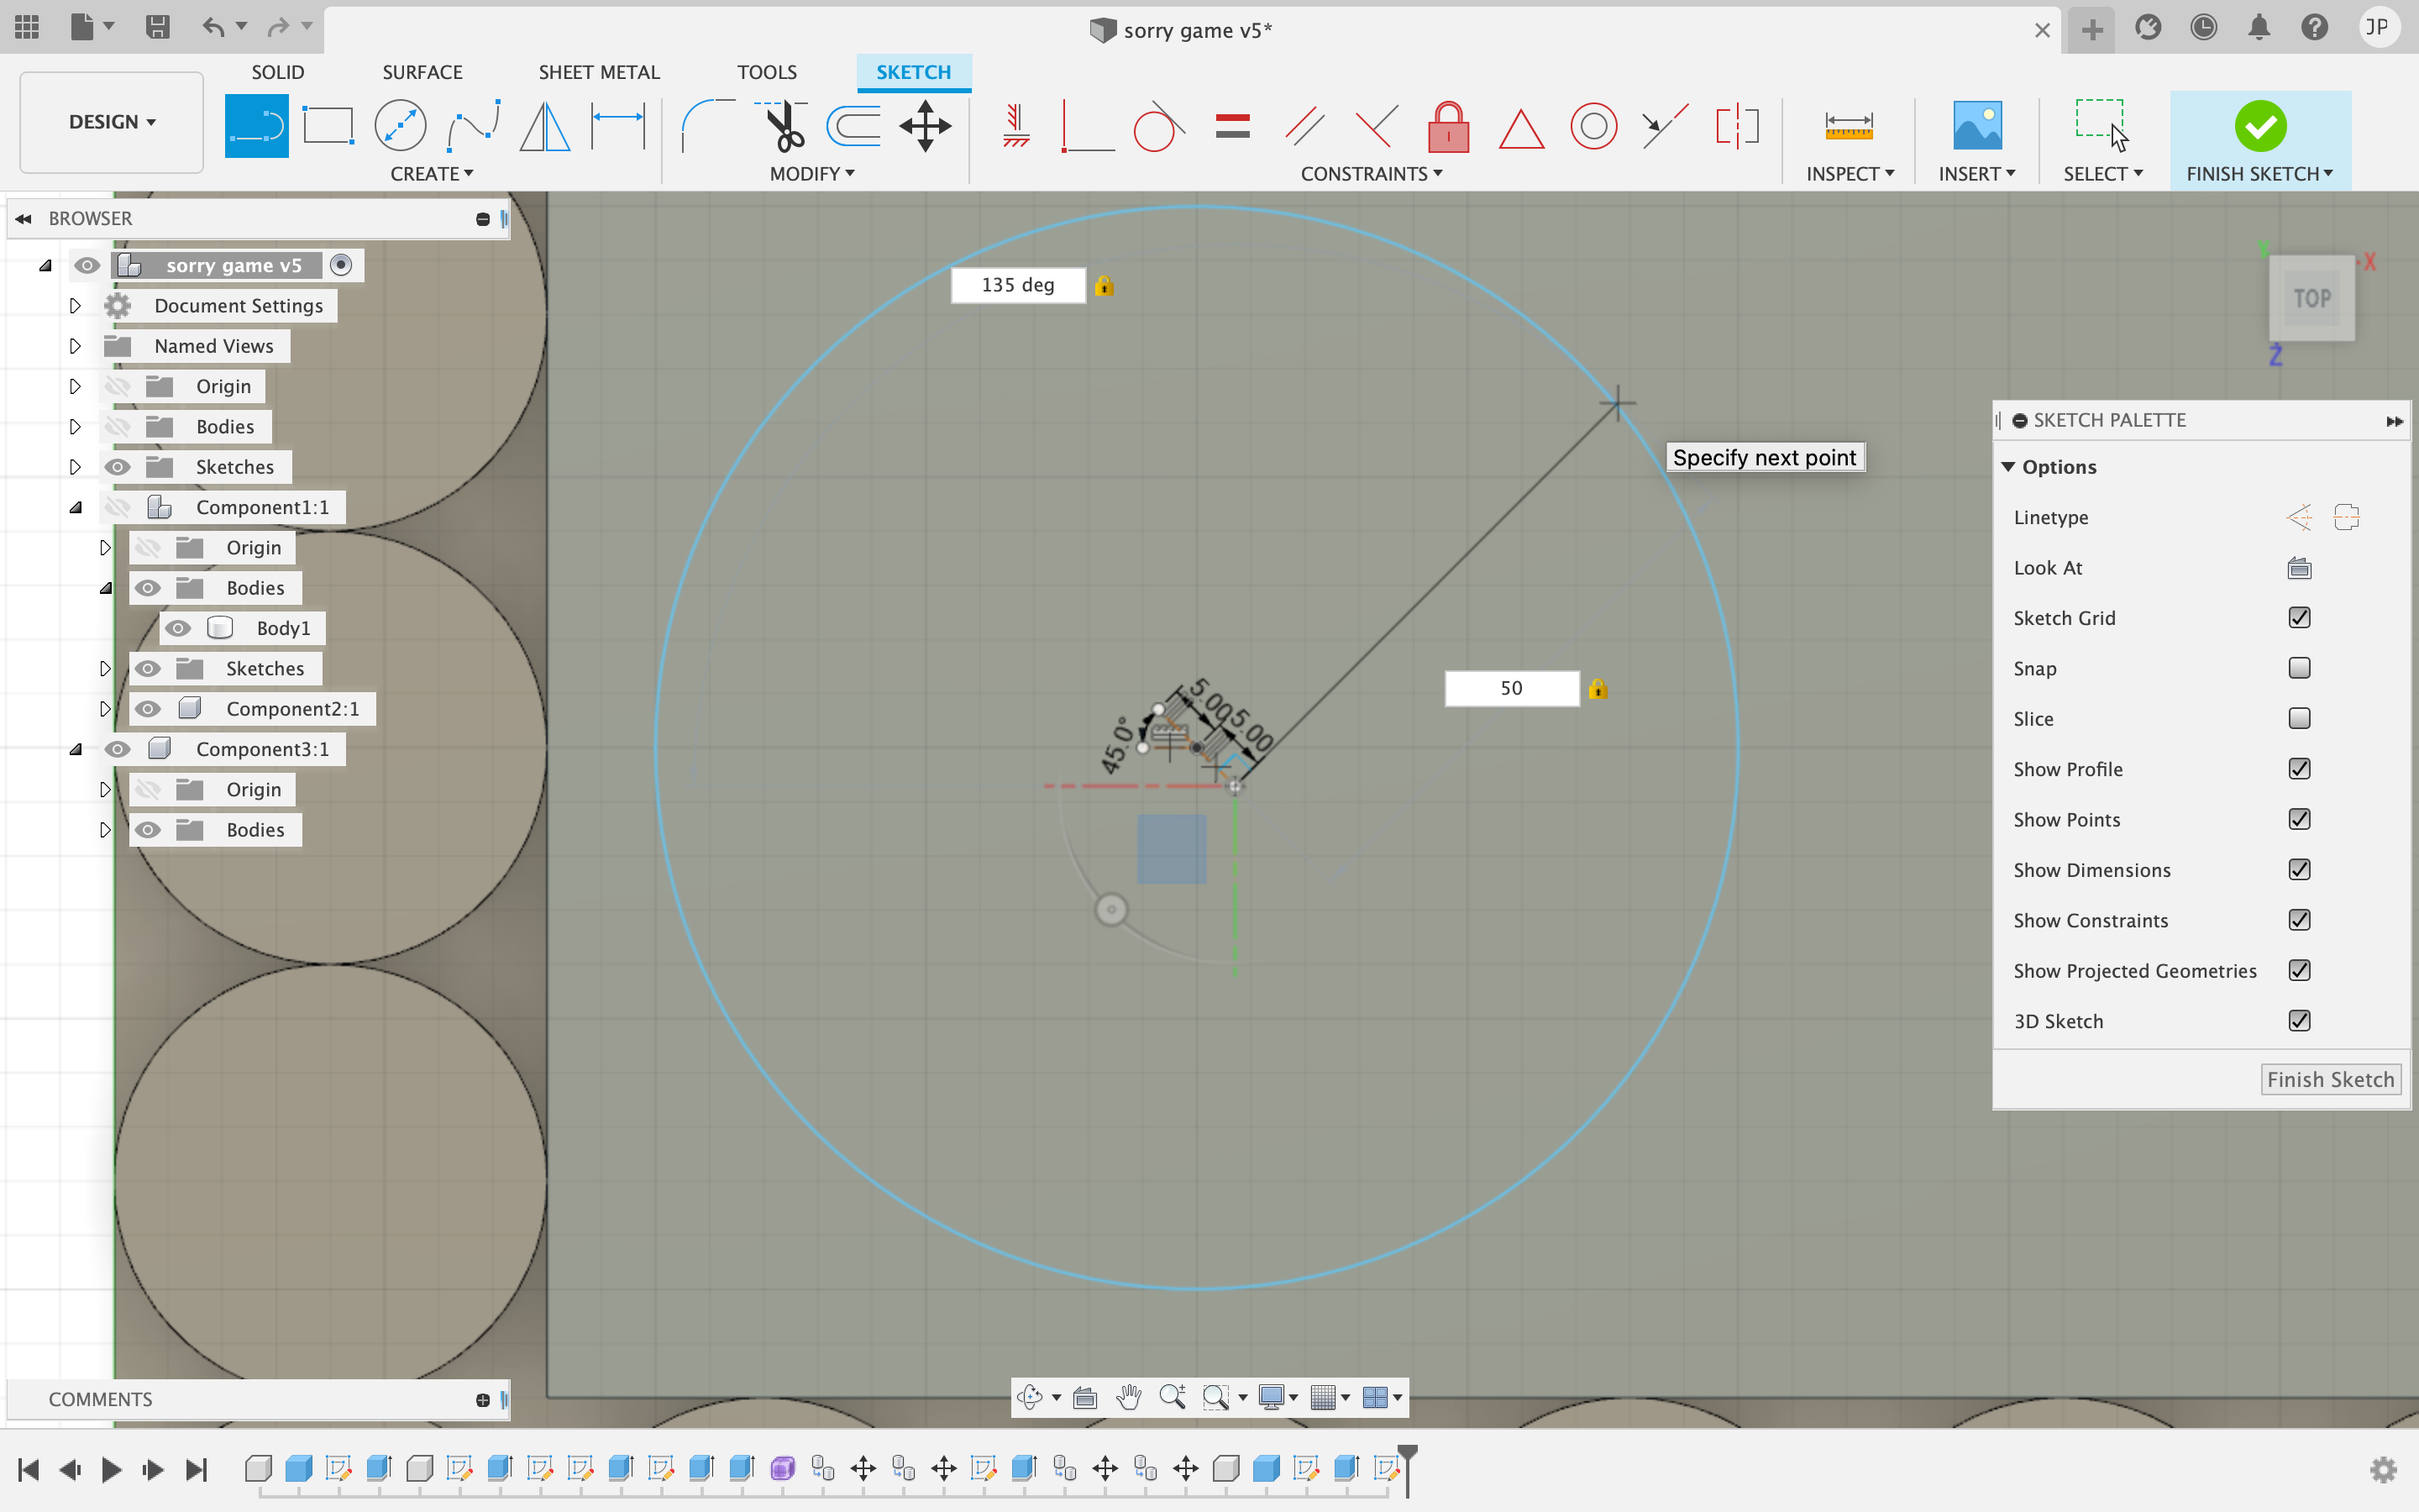Viewport: 2419px width, 1512px height.
Task: Click the Insert image icon
Action: point(1977,126)
